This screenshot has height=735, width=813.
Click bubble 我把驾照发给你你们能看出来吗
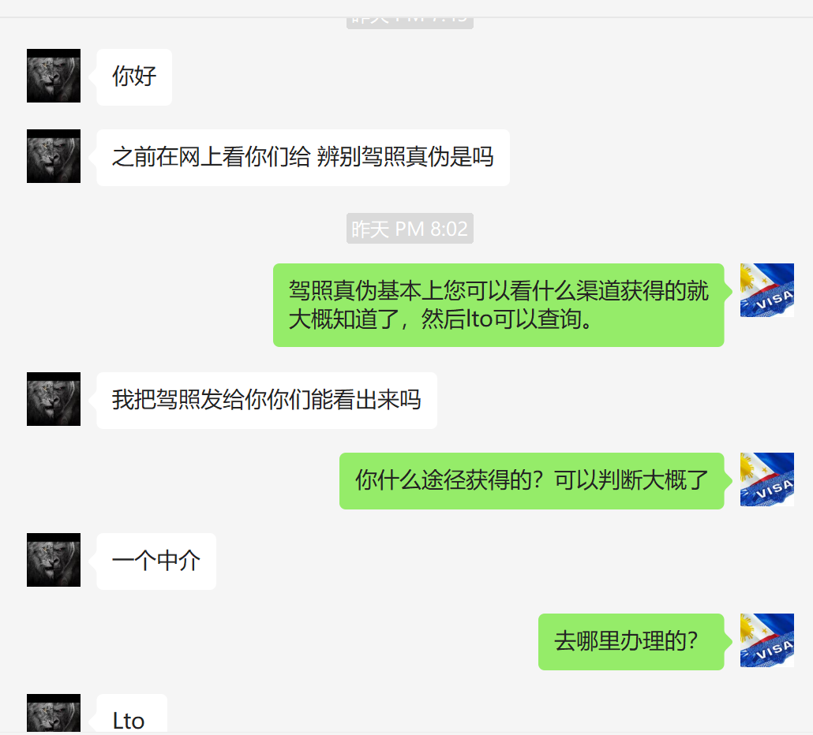point(267,401)
